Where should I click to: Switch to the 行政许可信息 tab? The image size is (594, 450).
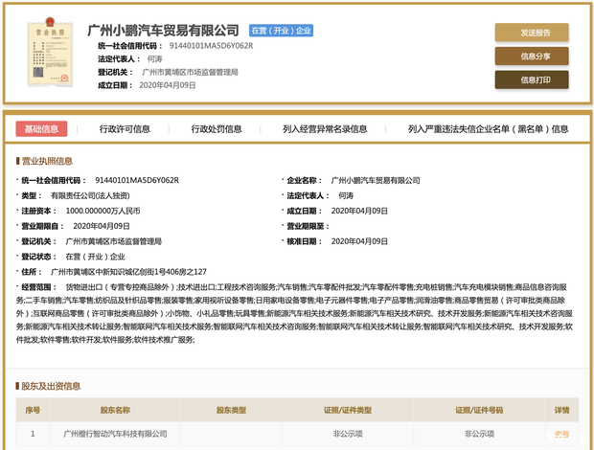point(125,128)
